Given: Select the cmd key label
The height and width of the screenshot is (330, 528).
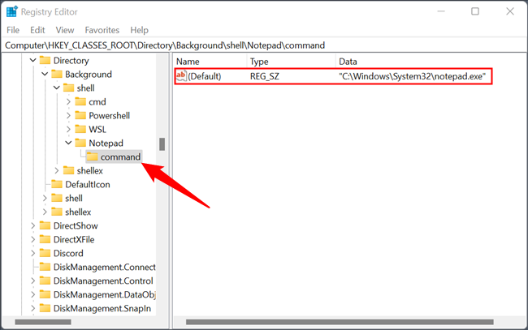Looking at the screenshot, I should pos(97,102).
